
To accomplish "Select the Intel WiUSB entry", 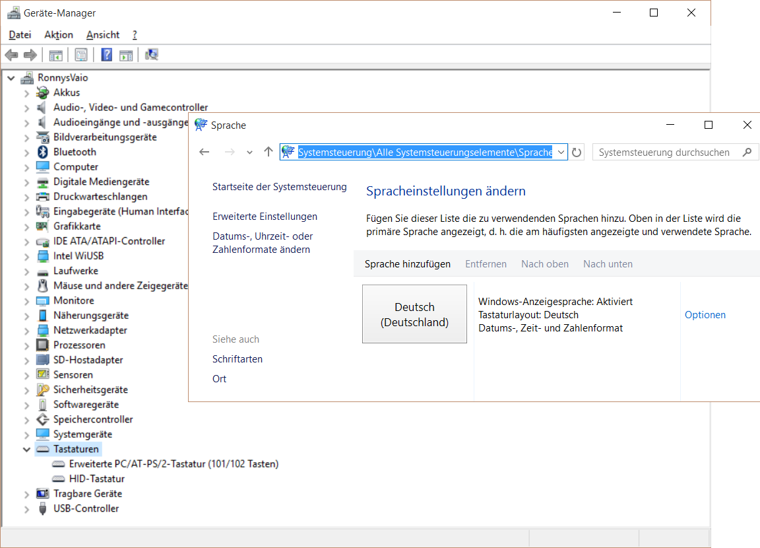I will [79, 256].
